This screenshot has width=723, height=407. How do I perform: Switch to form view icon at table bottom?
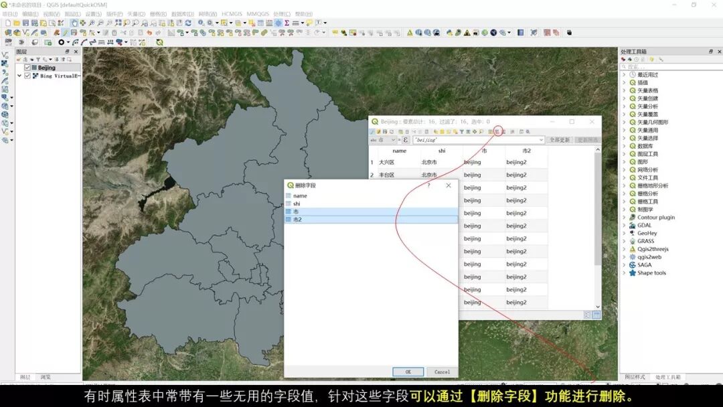point(587,315)
